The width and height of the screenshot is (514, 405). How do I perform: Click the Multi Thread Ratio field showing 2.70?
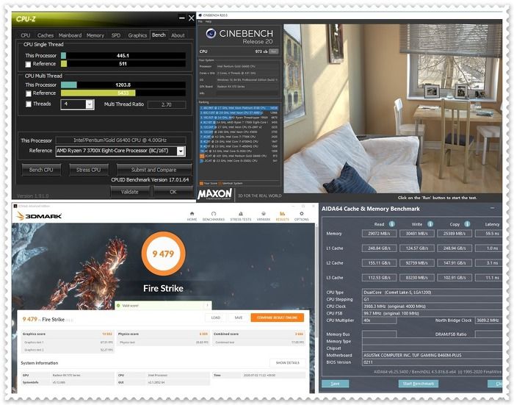tap(167, 104)
